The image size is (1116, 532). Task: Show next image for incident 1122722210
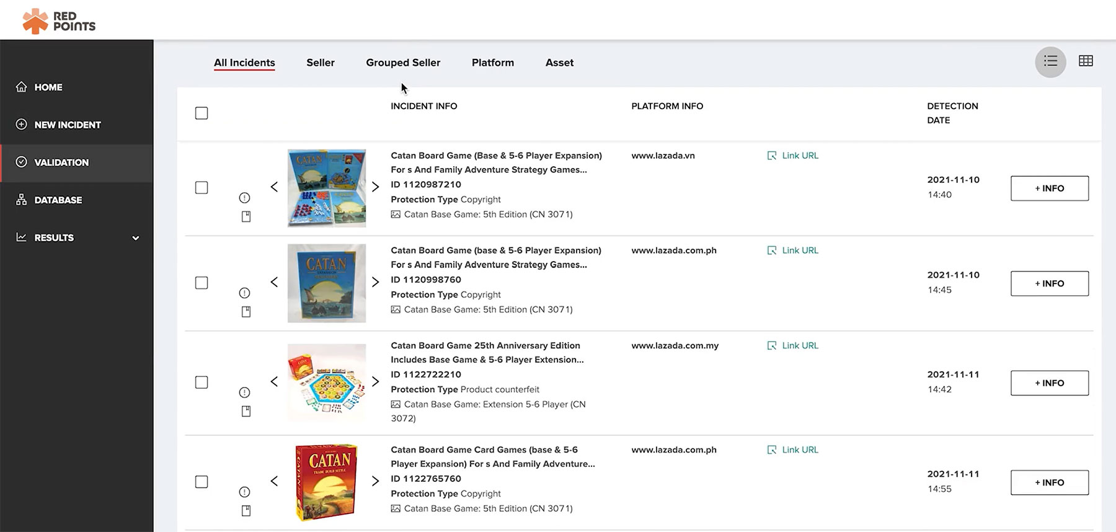click(375, 381)
